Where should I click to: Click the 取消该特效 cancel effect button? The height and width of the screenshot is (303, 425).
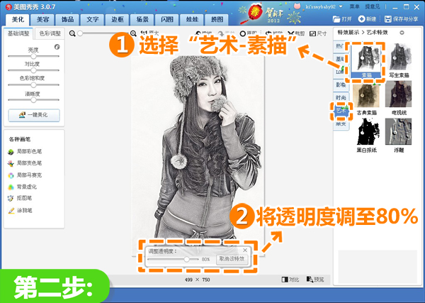point(232,259)
